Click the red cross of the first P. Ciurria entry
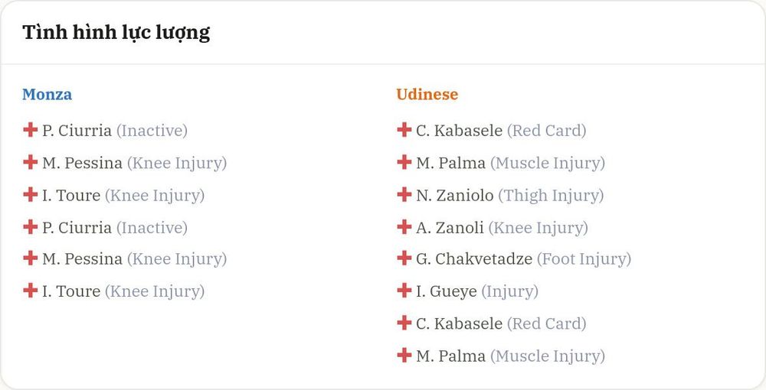The image size is (766, 390). click(31, 130)
